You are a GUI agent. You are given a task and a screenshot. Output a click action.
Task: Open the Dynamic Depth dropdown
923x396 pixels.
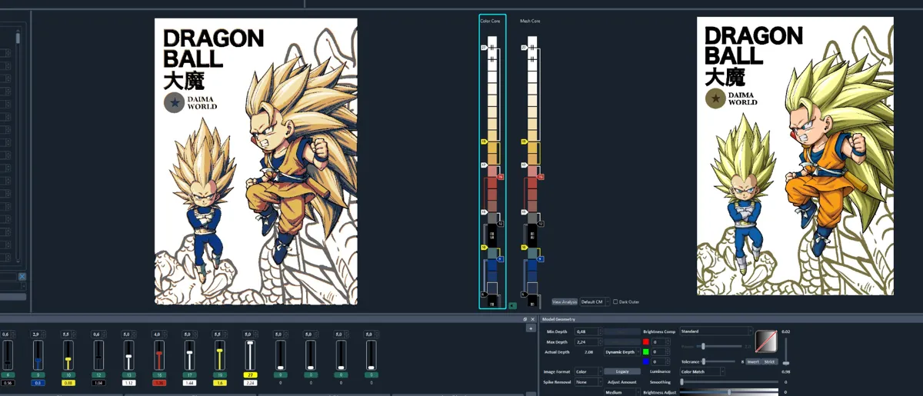[622, 352]
